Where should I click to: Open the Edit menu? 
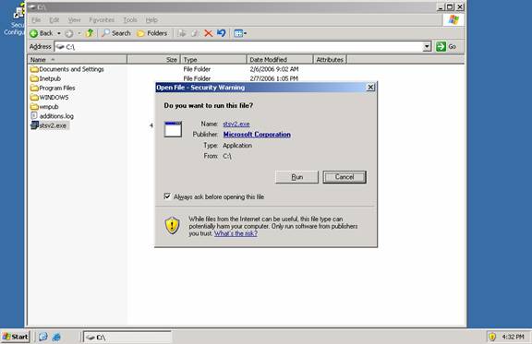54,20
